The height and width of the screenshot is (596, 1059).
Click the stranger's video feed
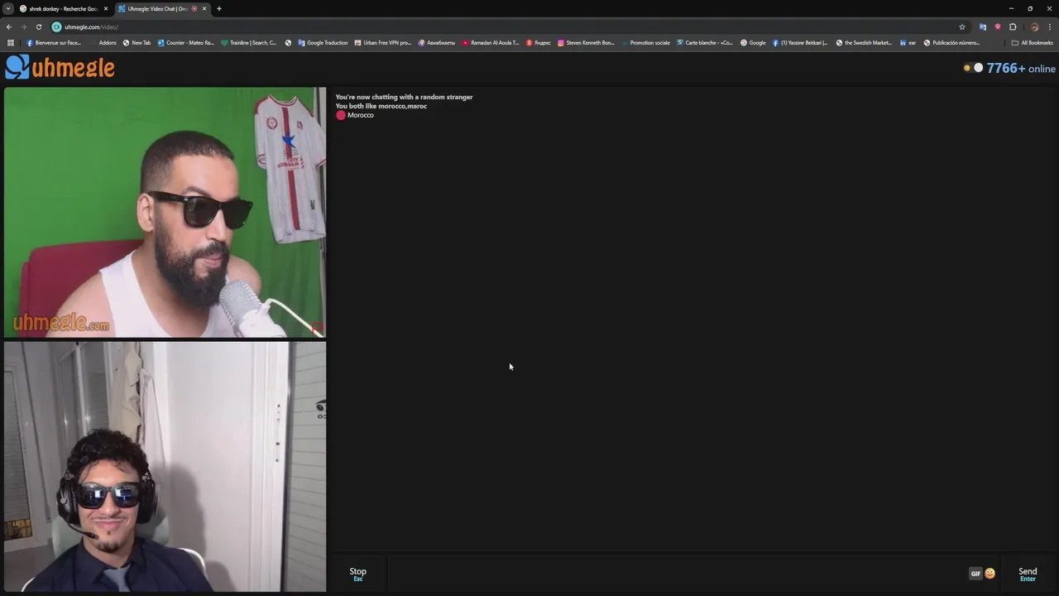pyautogui.click(x=165, y=213)
